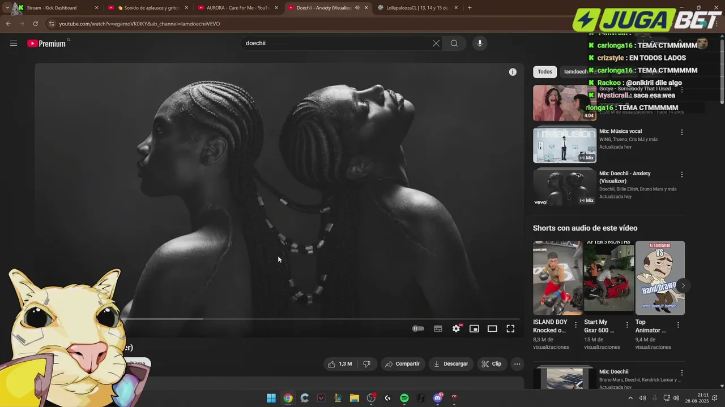Open the Top Animator short

click(660, 278)
